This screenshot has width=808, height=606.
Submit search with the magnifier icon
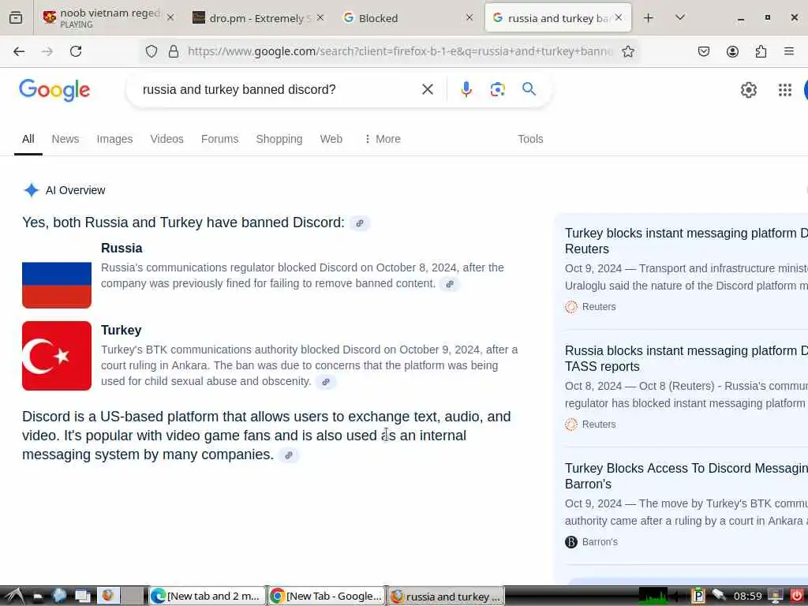pos(529,89)
